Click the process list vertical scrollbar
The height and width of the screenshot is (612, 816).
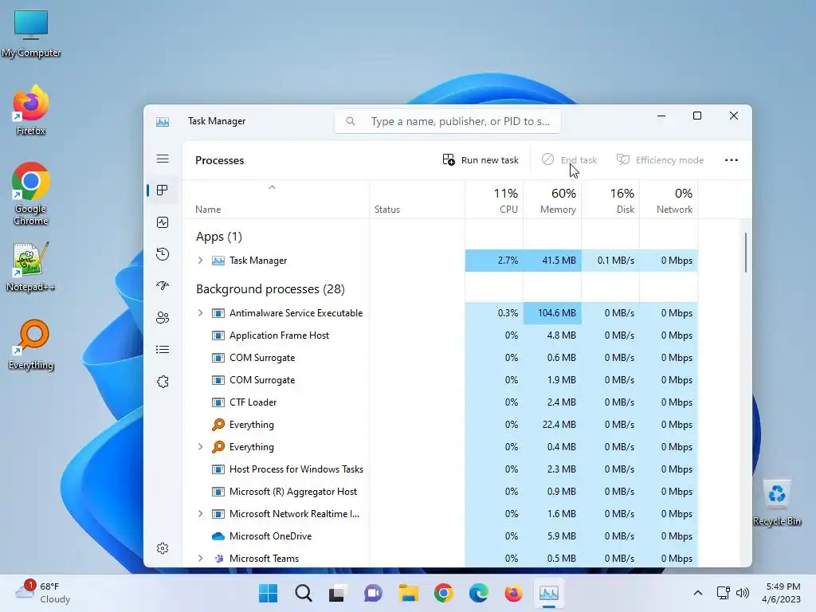pos(746,253)
